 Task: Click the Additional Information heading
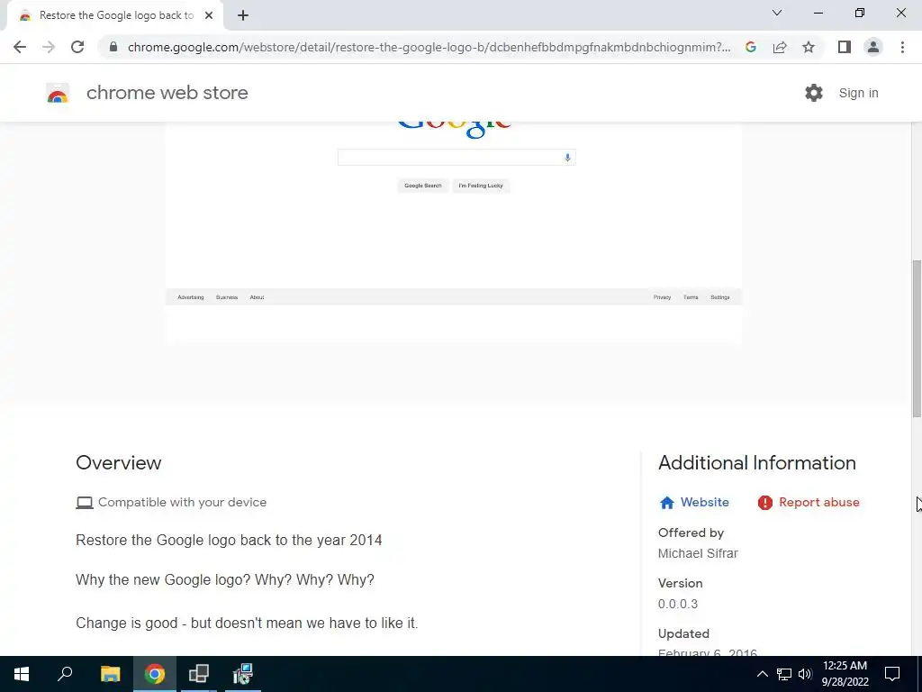point(756,463)
